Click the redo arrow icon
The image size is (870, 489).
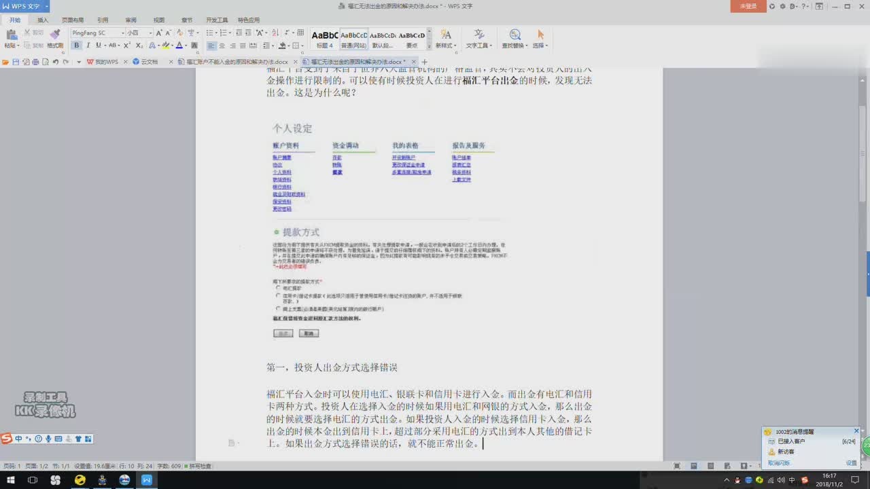tap(66, 62)
